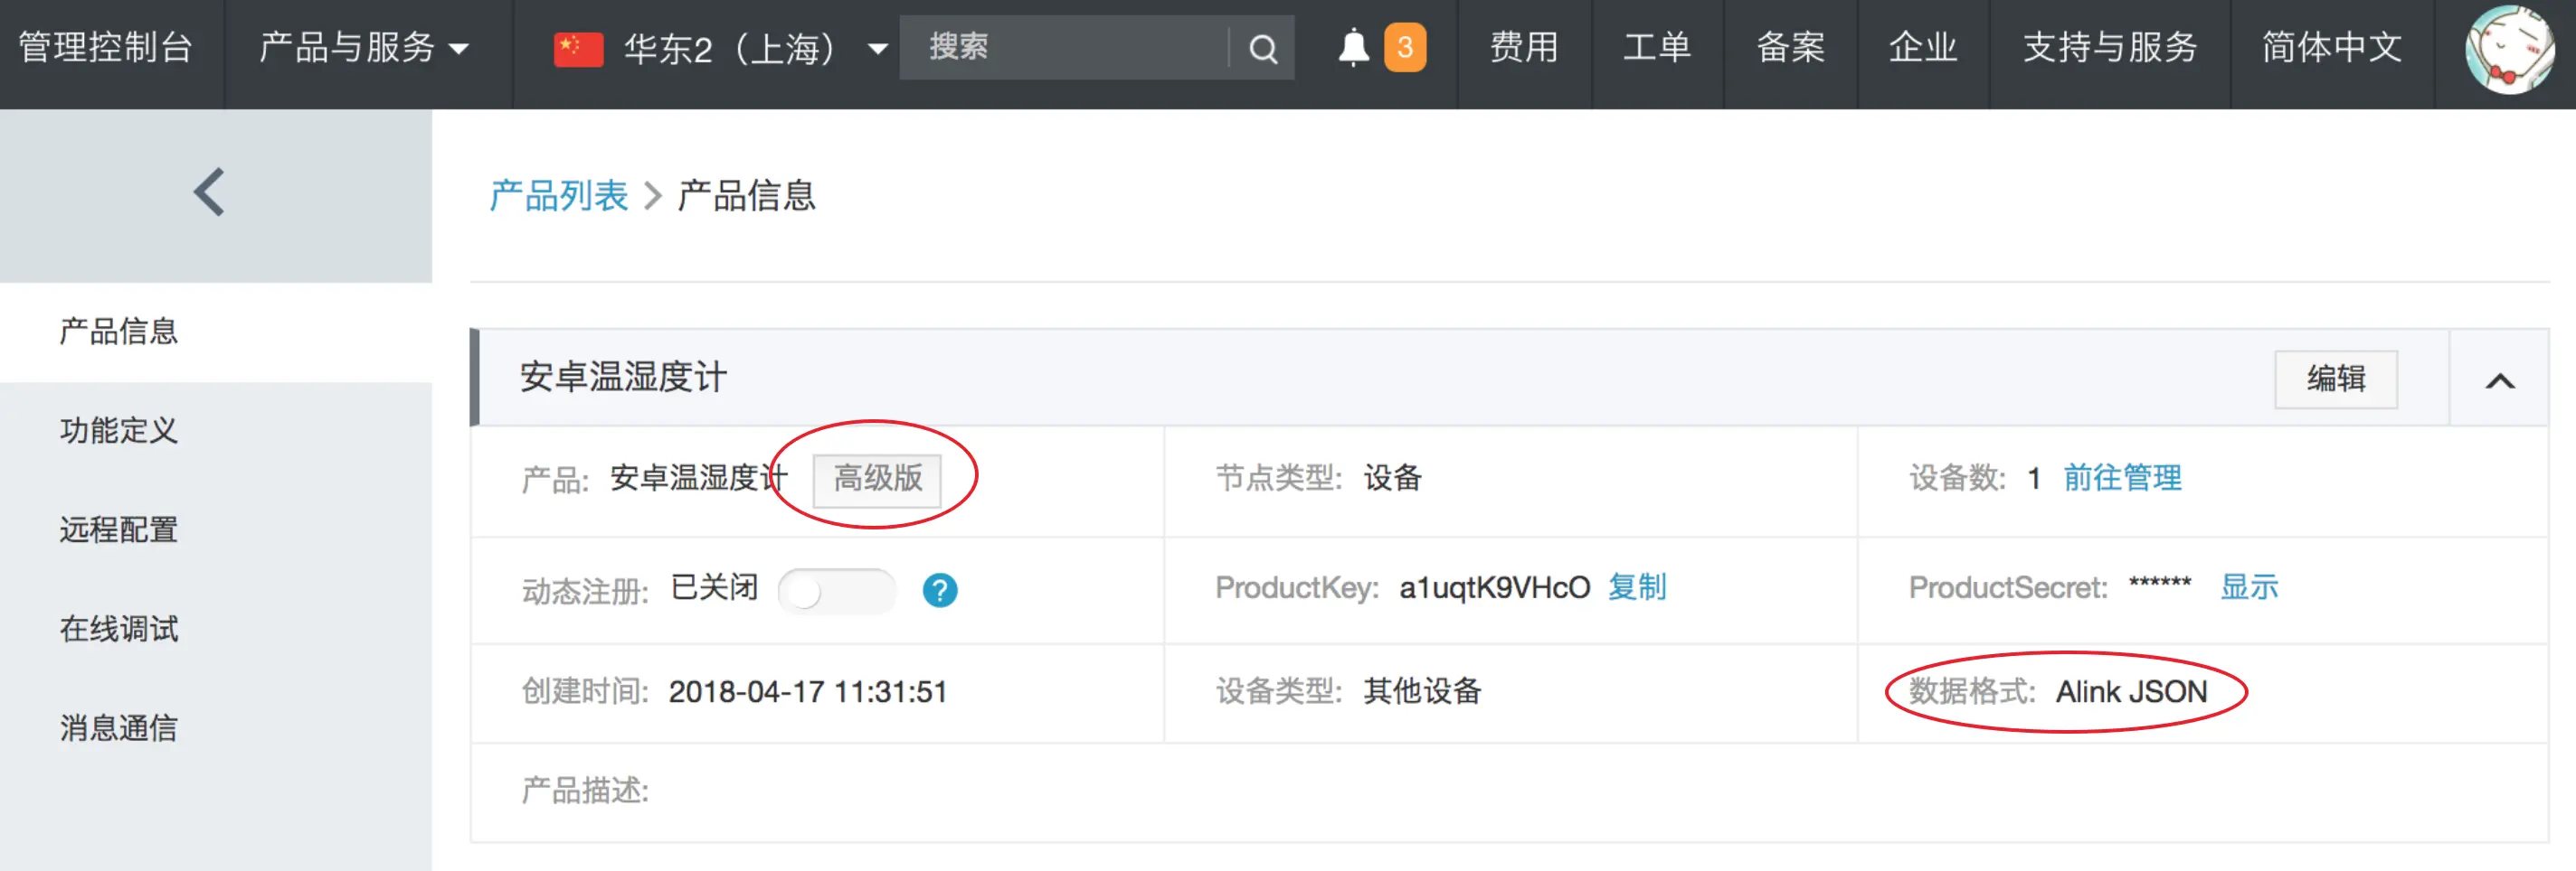The height and width of the screenshot is (871, 2576).
Task: Open the 华东2 (上海) region selector
Action: pos(754,48)
